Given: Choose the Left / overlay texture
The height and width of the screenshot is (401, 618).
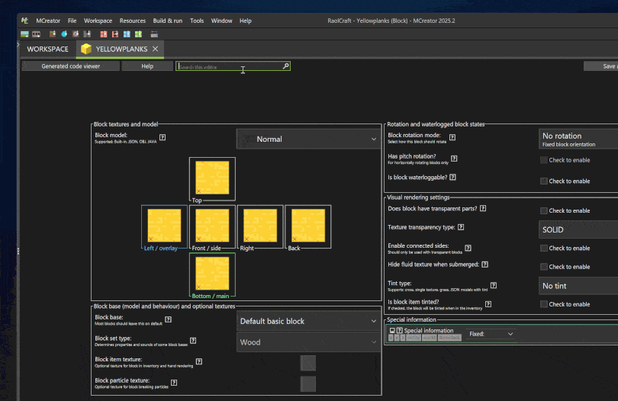Looking at the screenshot, I should point(164,226).
